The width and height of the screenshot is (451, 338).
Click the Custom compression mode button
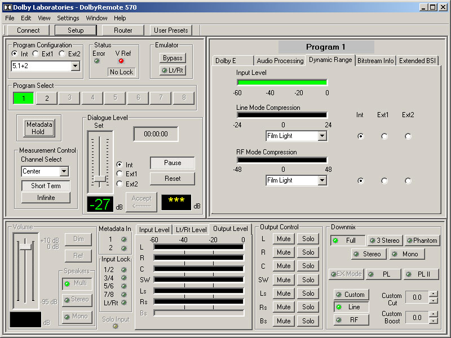[x=350, y=295]
